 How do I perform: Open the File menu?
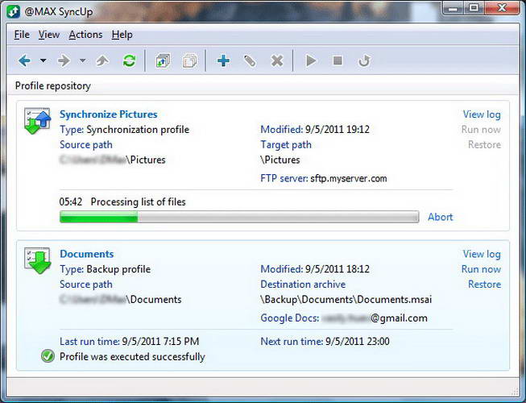[22, 35]
